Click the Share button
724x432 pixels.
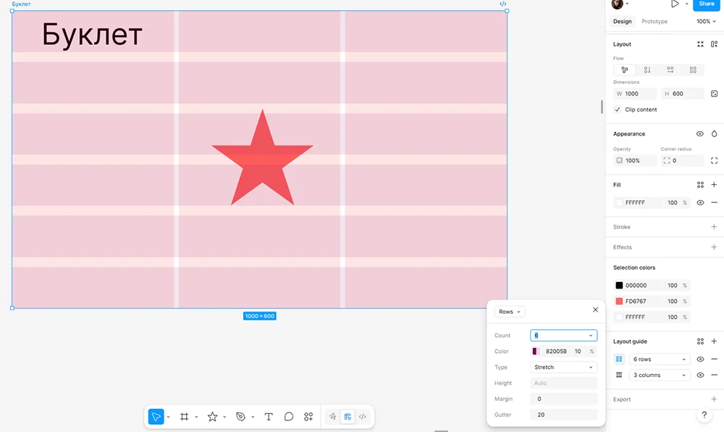point(706,4)
